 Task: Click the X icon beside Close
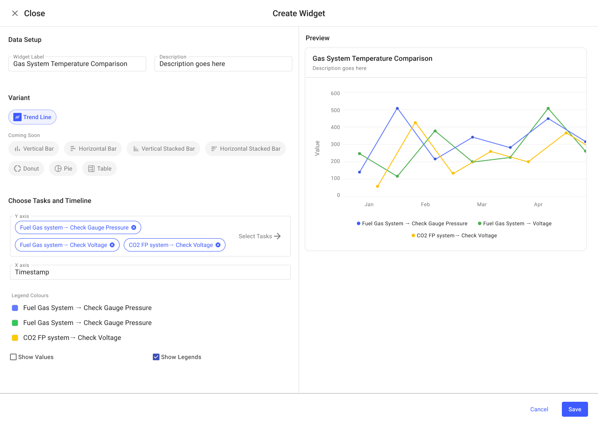(x=15, y=13)
